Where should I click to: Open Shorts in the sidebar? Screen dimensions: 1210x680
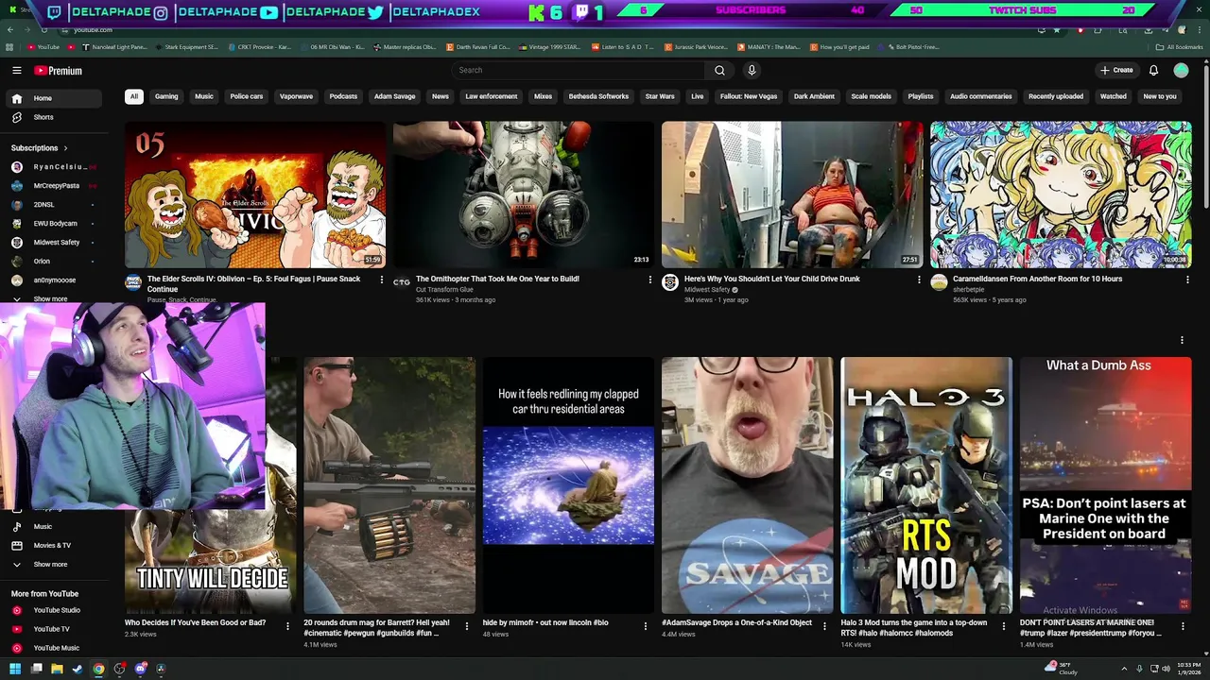[54, 117]
